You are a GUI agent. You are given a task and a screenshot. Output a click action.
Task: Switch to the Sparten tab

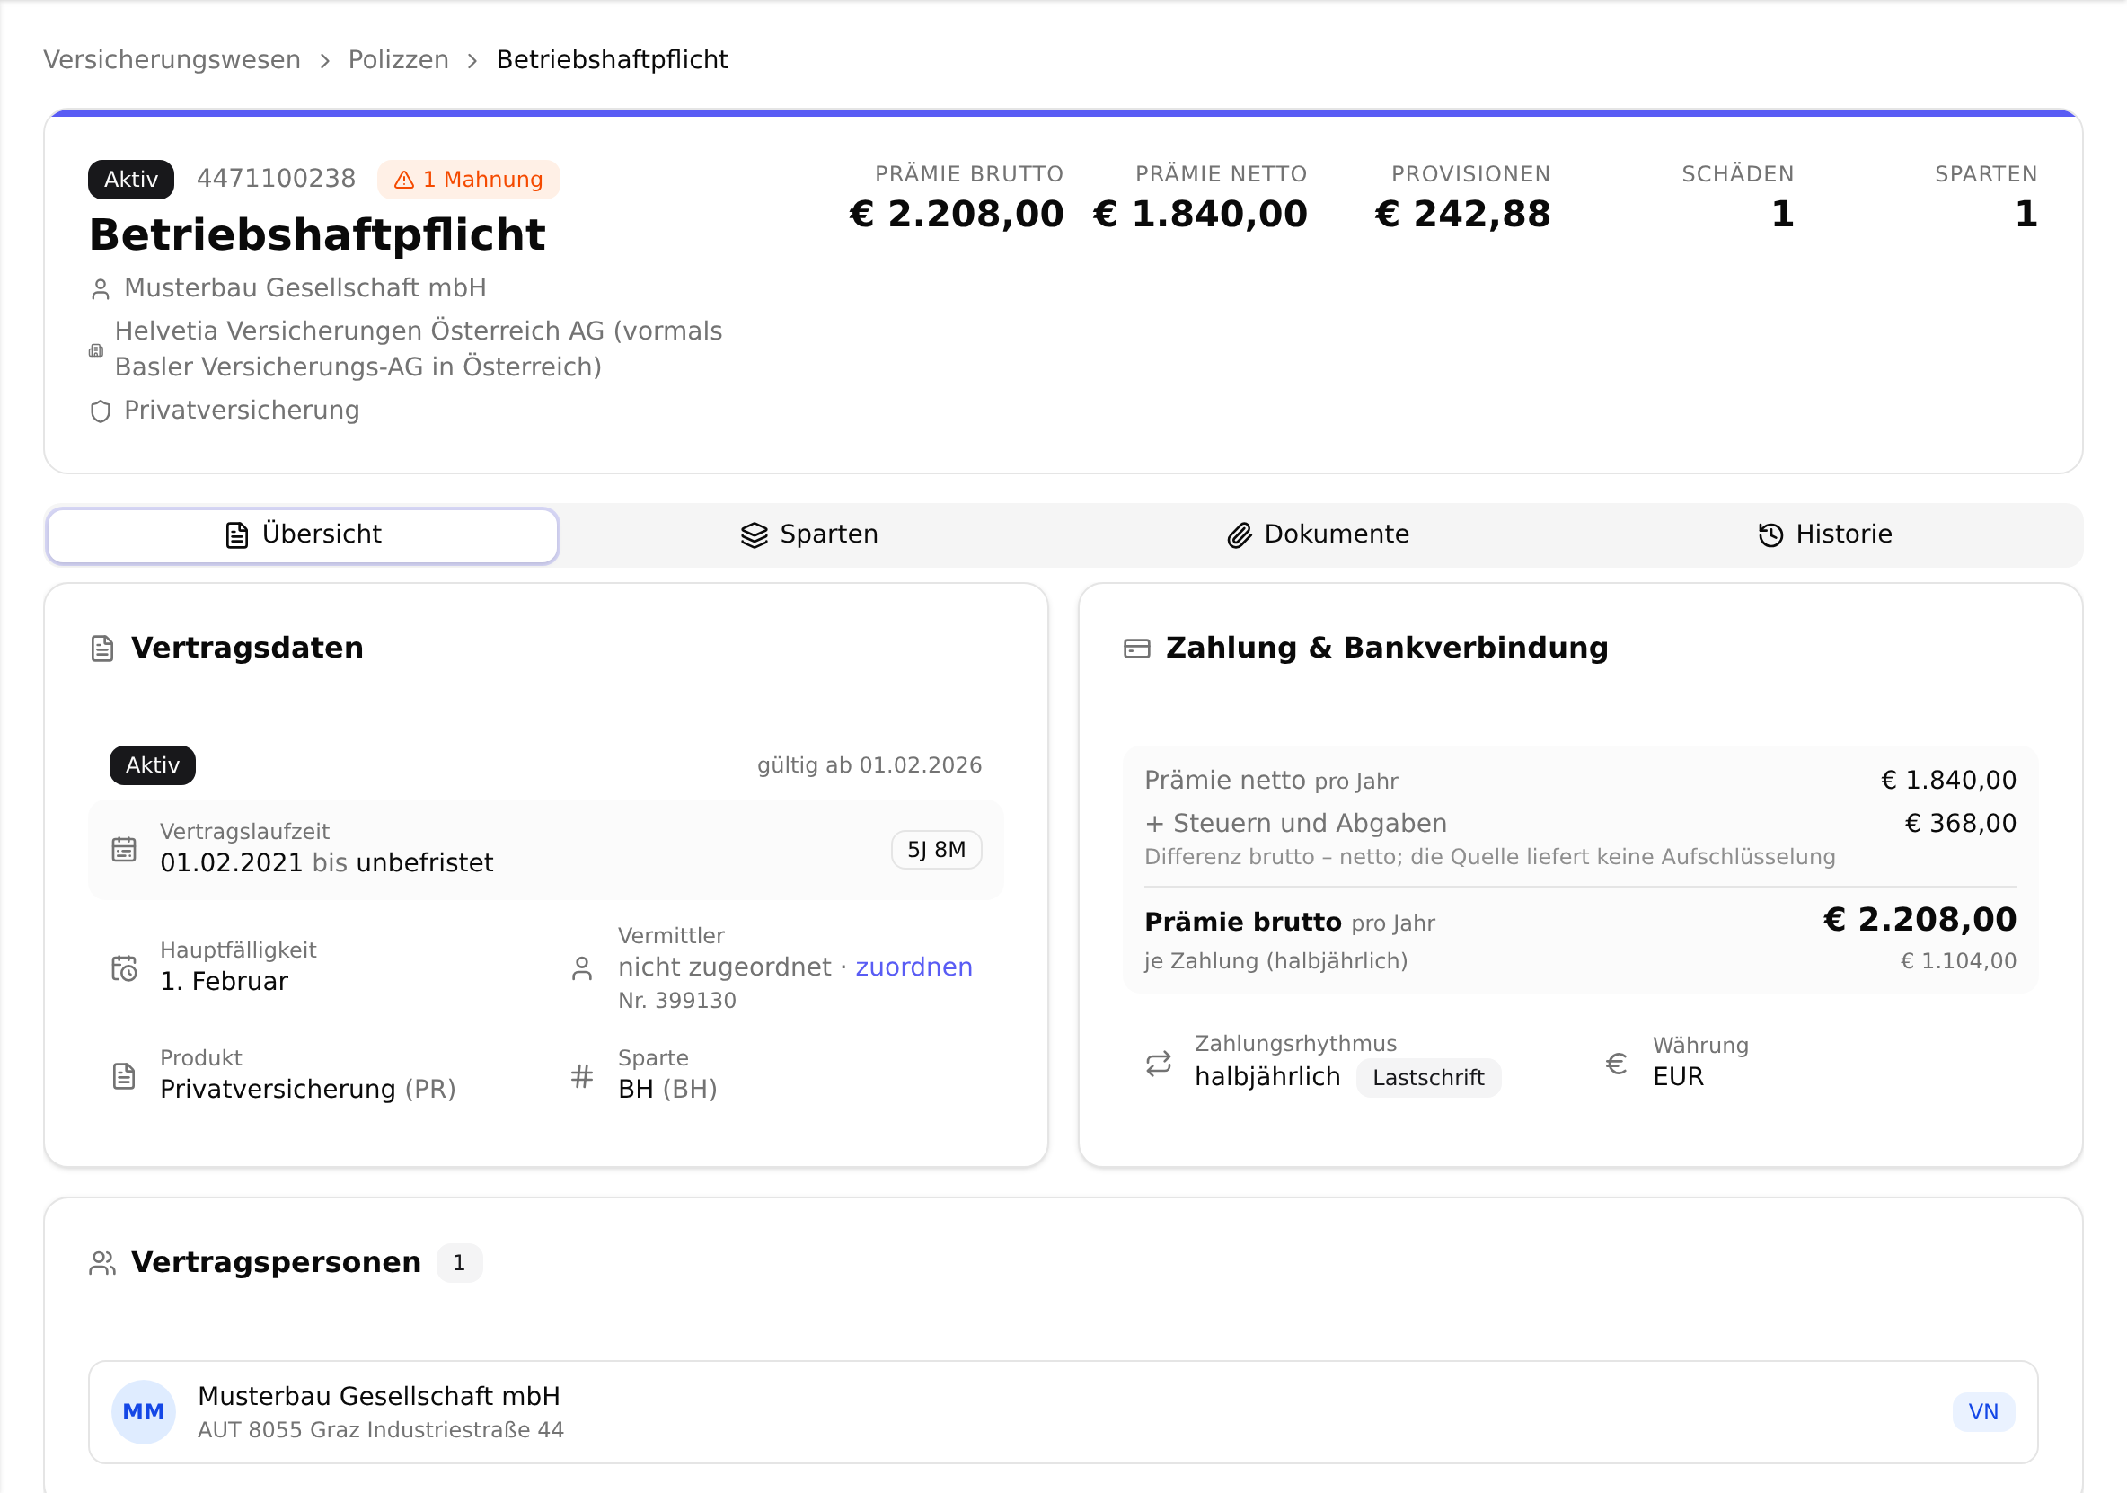click(x=810, y=534)
